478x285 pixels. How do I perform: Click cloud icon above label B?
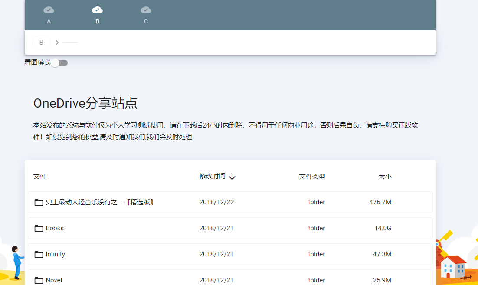tap(97, 10)
